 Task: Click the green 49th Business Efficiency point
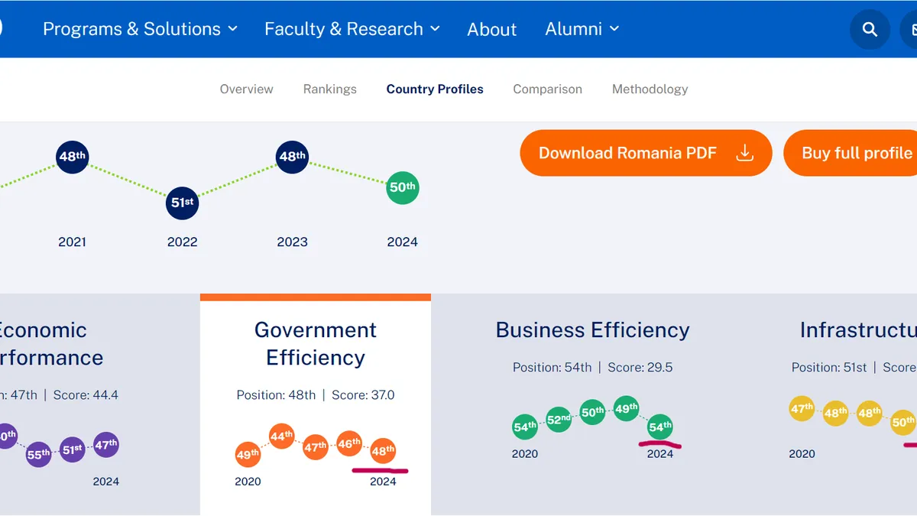point(626,408)
